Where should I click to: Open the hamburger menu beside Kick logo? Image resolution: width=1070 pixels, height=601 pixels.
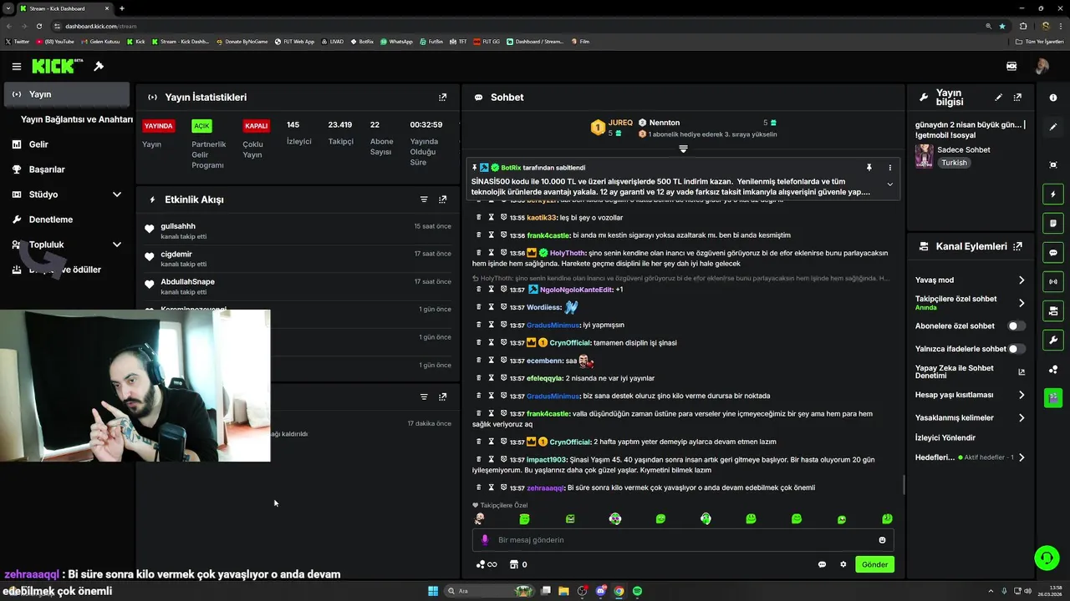click(16, 66)
